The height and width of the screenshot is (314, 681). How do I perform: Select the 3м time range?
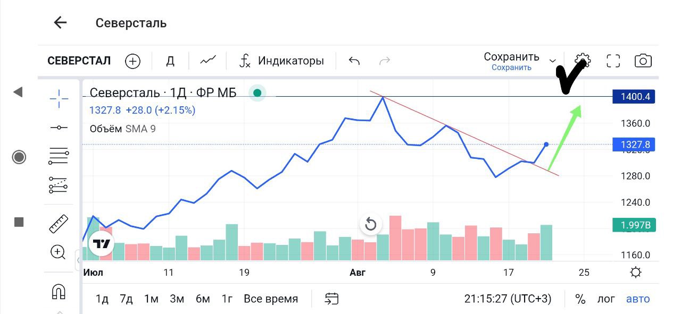point(177,299)
